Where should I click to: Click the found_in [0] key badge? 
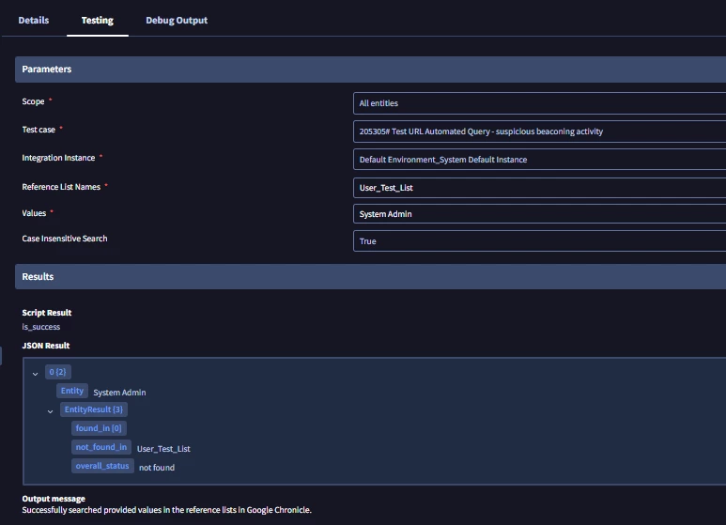pyautogui.click(x=99, y=428)
